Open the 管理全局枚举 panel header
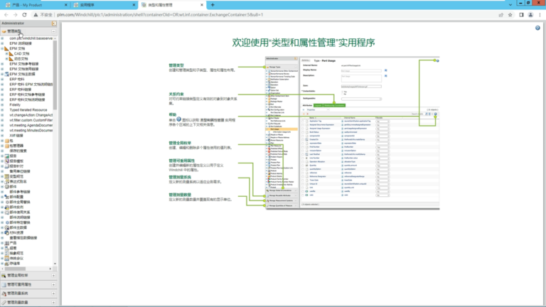This screenshot has width=546, height=307. click(28, 275)
